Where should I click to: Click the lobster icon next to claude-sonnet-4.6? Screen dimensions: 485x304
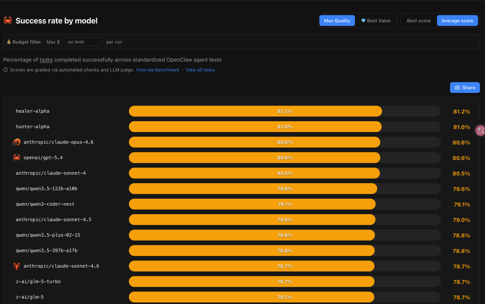coord(17,266)
